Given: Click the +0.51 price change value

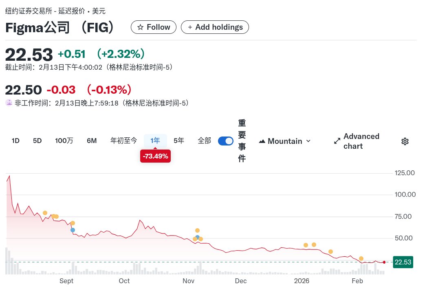Looking at the screenshot, I should (72, 54).
